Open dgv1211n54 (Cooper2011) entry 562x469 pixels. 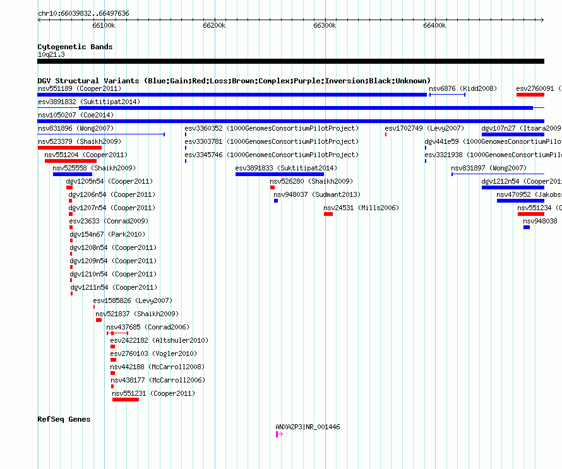114,287
